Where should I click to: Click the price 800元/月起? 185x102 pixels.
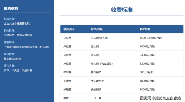(146, 72)
